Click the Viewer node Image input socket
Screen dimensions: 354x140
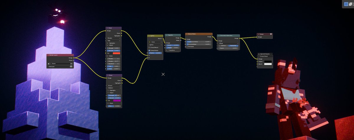pos(257,37)
